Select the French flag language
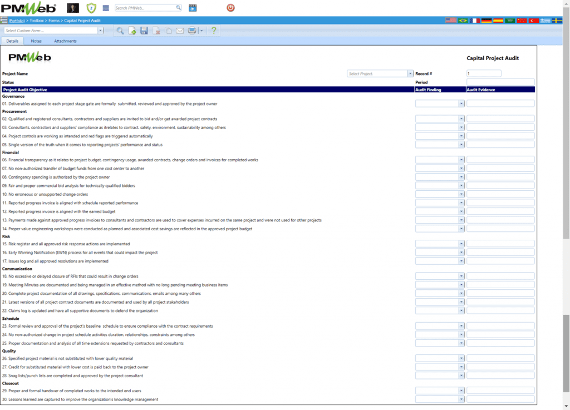 (x=475, y=21)
